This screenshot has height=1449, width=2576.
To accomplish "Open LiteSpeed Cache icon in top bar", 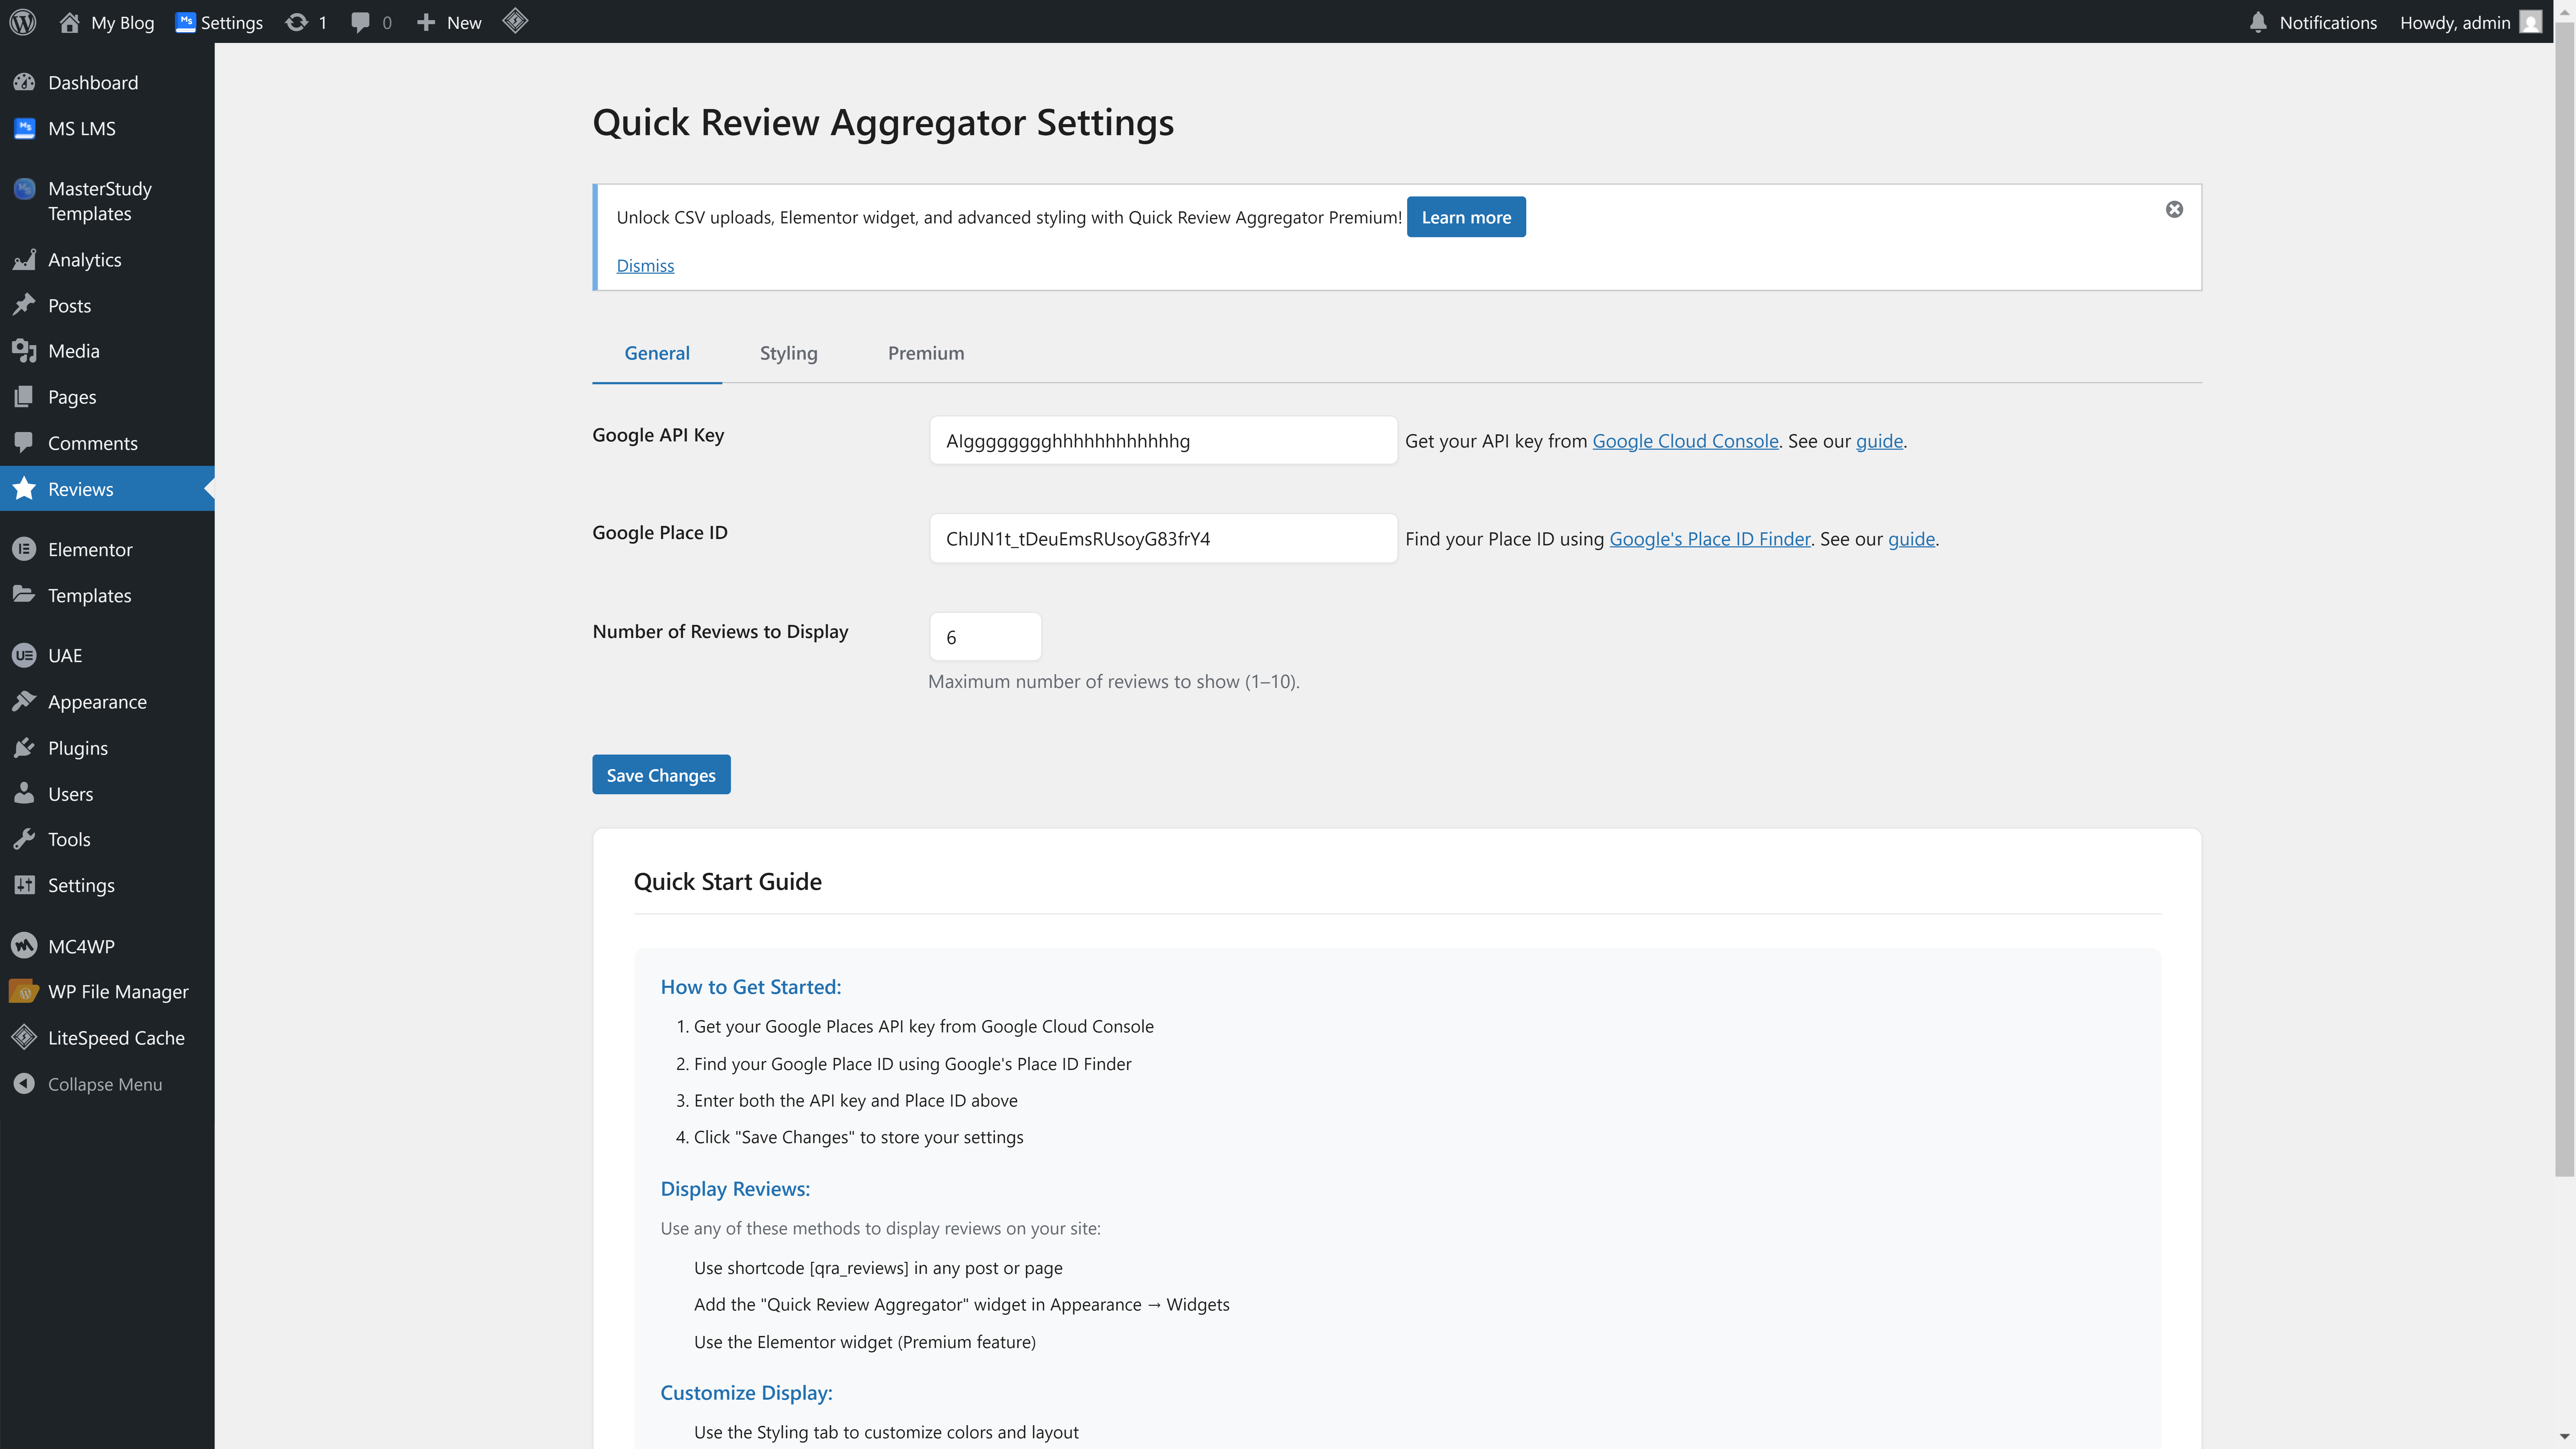I will pos(515,21).
